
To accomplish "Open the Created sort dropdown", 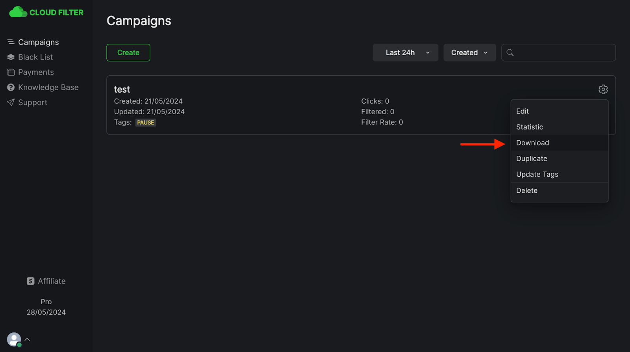I will click(469, 53).
